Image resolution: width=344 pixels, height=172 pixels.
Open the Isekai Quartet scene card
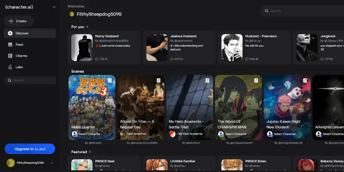[x=92, y=107]
